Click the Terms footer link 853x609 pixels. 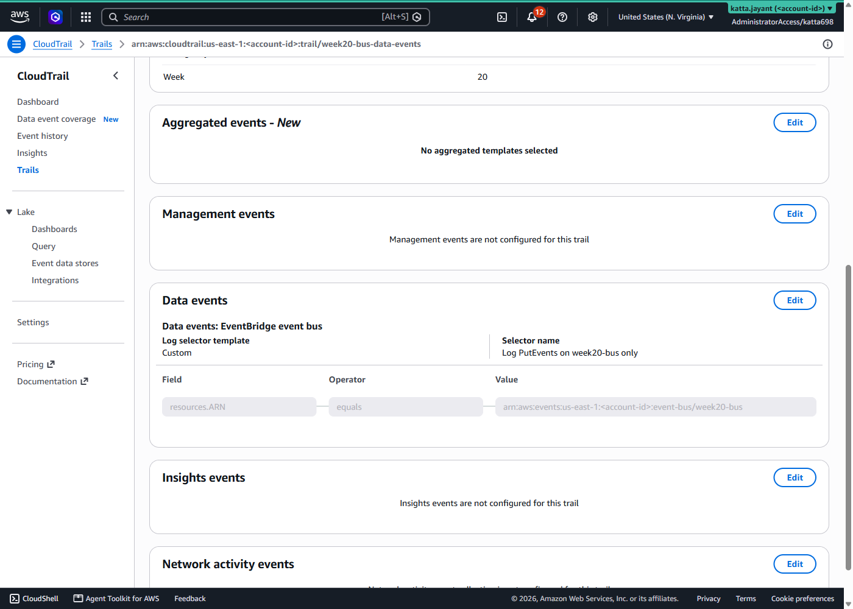tap(746, 599)
